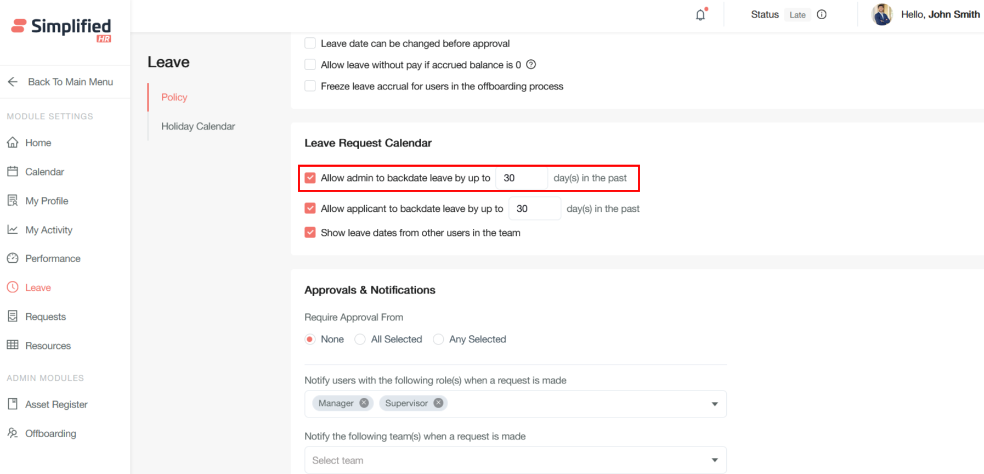Uncheck allow applicant to backdate leave
Screen dimensions: 984x474
point(310,208)
